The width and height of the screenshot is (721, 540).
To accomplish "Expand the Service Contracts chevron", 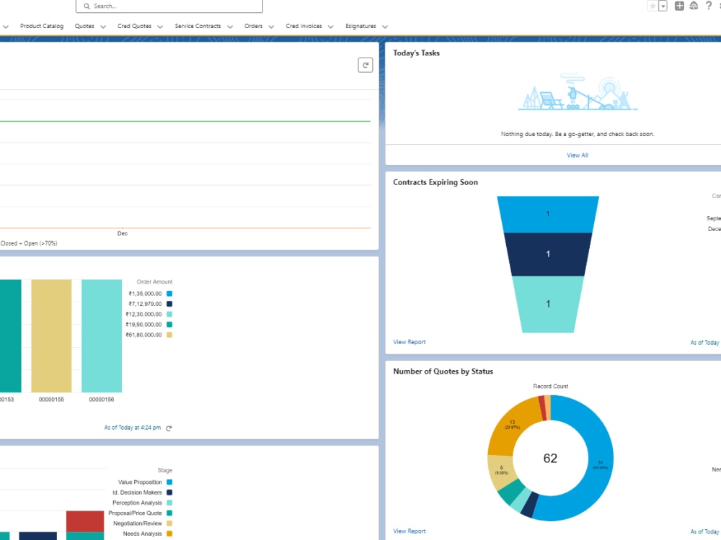I will [230, 27].
